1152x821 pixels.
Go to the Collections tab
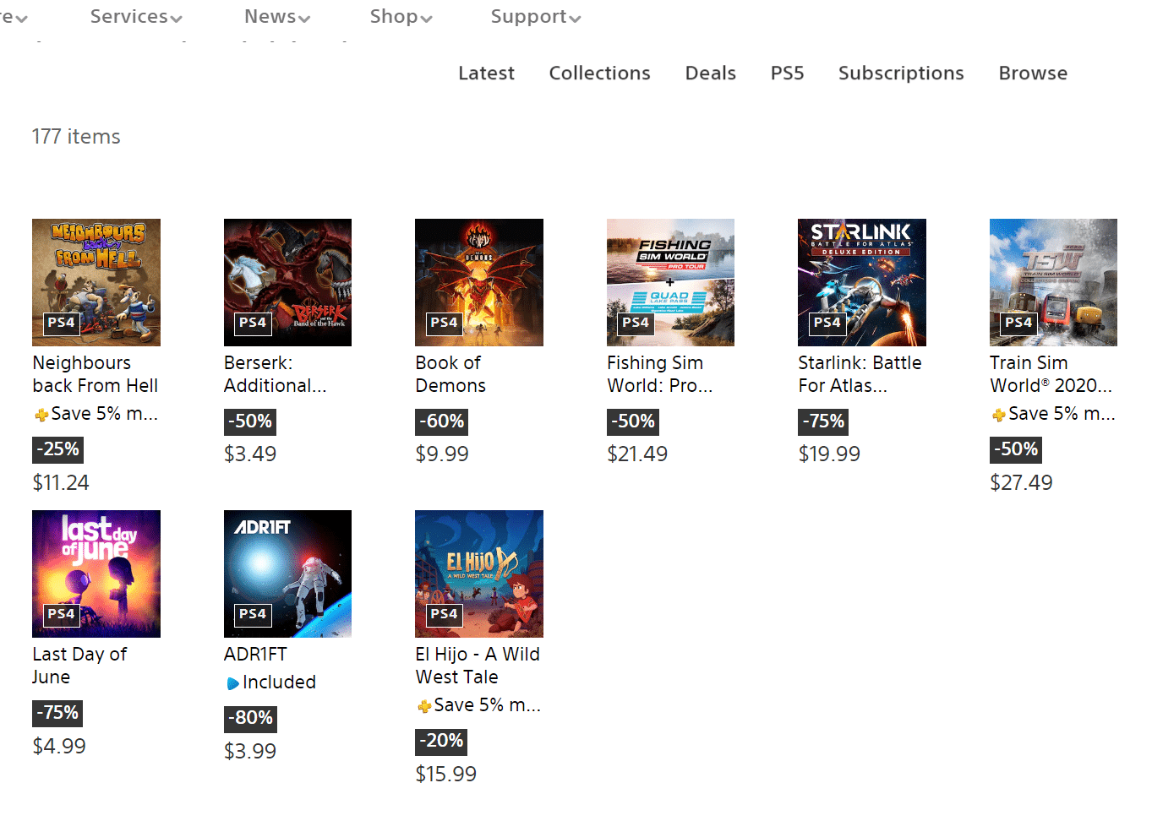tap(599, 73)
